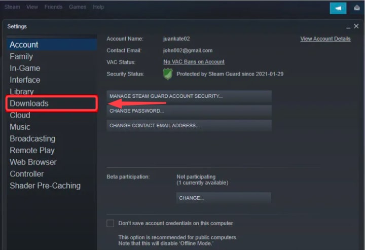Image resolution: width=365 pixels, height=250 pixels.
Task: Click Change Contact Email Address button
Action: pos(189,125)
